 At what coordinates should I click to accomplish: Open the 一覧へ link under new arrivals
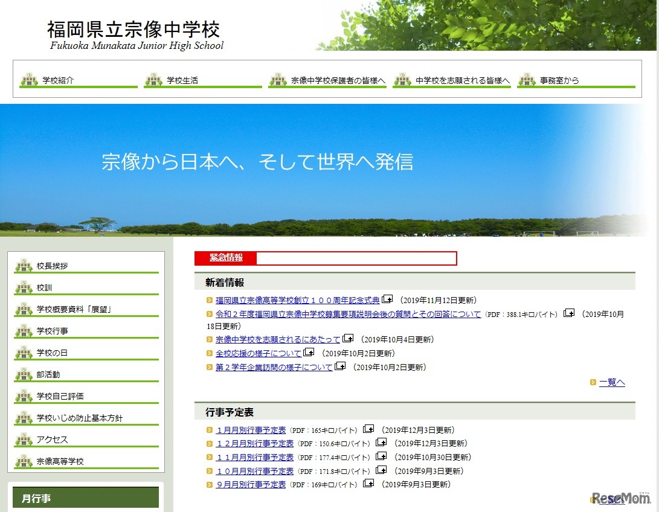tap(611, 381)
